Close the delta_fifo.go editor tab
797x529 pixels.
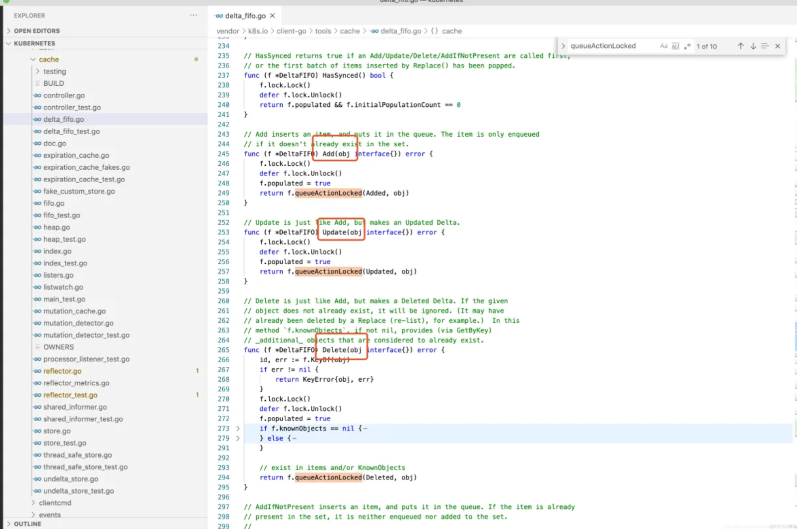pyautogui.click(x=272, y=16)
